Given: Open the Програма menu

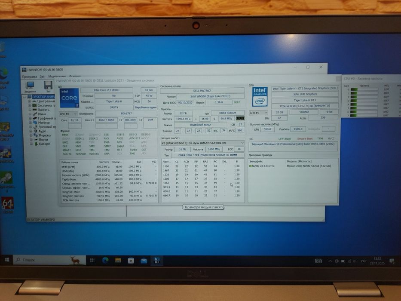Looking at the screenshot, I should [29, 77].
